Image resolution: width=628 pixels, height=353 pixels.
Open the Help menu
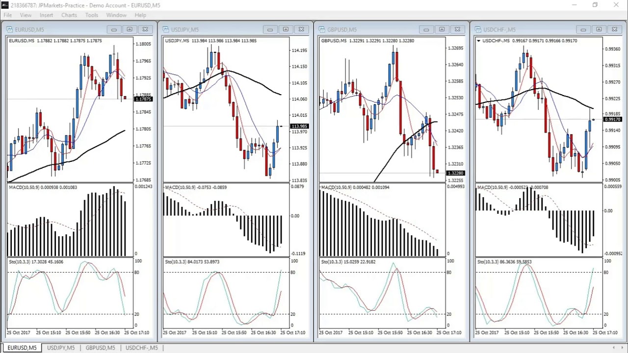[x=140, y=15]
